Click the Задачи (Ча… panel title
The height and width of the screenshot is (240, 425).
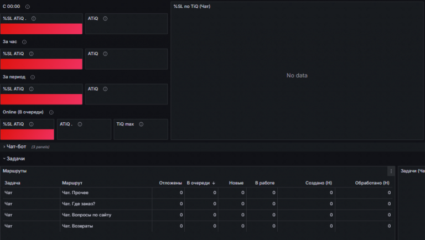[x=412, y=171]
